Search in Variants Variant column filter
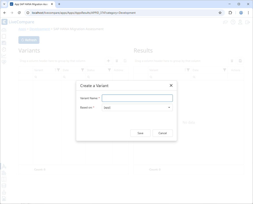This screenshot has width=253, height=204. [47, 77]
